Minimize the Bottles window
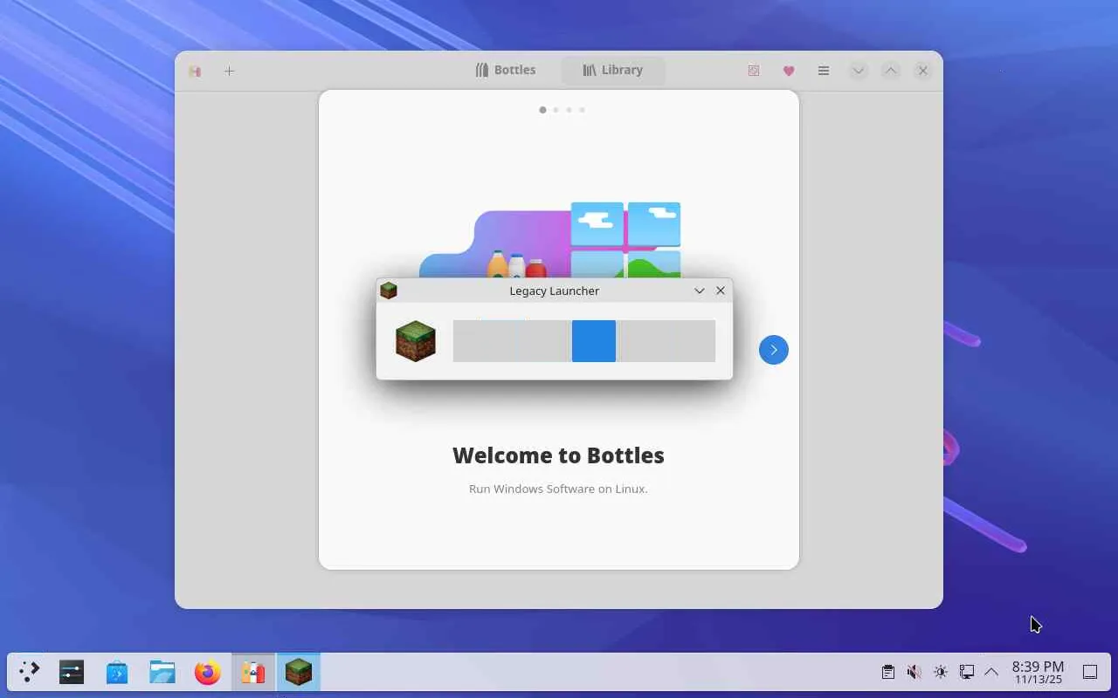Image resolution: width=1118 pixels, height=698 pixels. click(859, 71)
